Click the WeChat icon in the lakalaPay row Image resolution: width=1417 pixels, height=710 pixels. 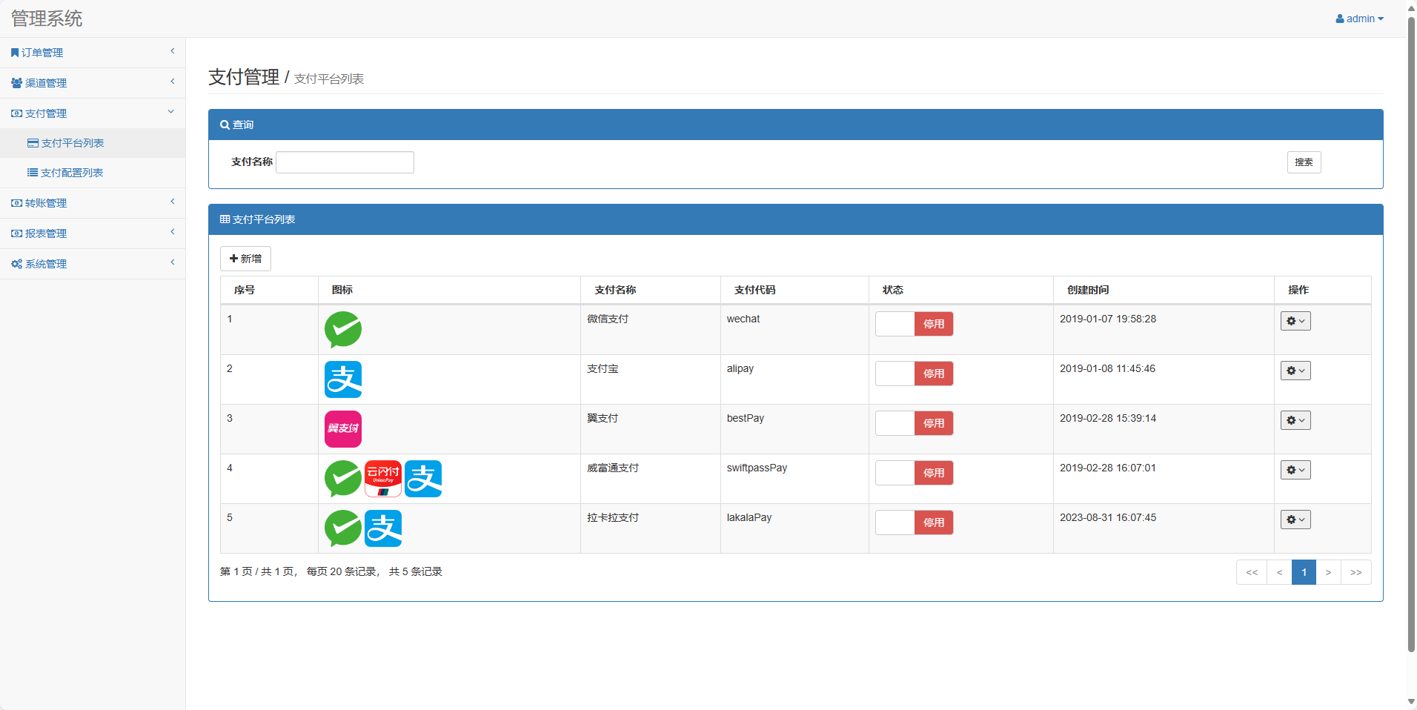tap(343, 528)
